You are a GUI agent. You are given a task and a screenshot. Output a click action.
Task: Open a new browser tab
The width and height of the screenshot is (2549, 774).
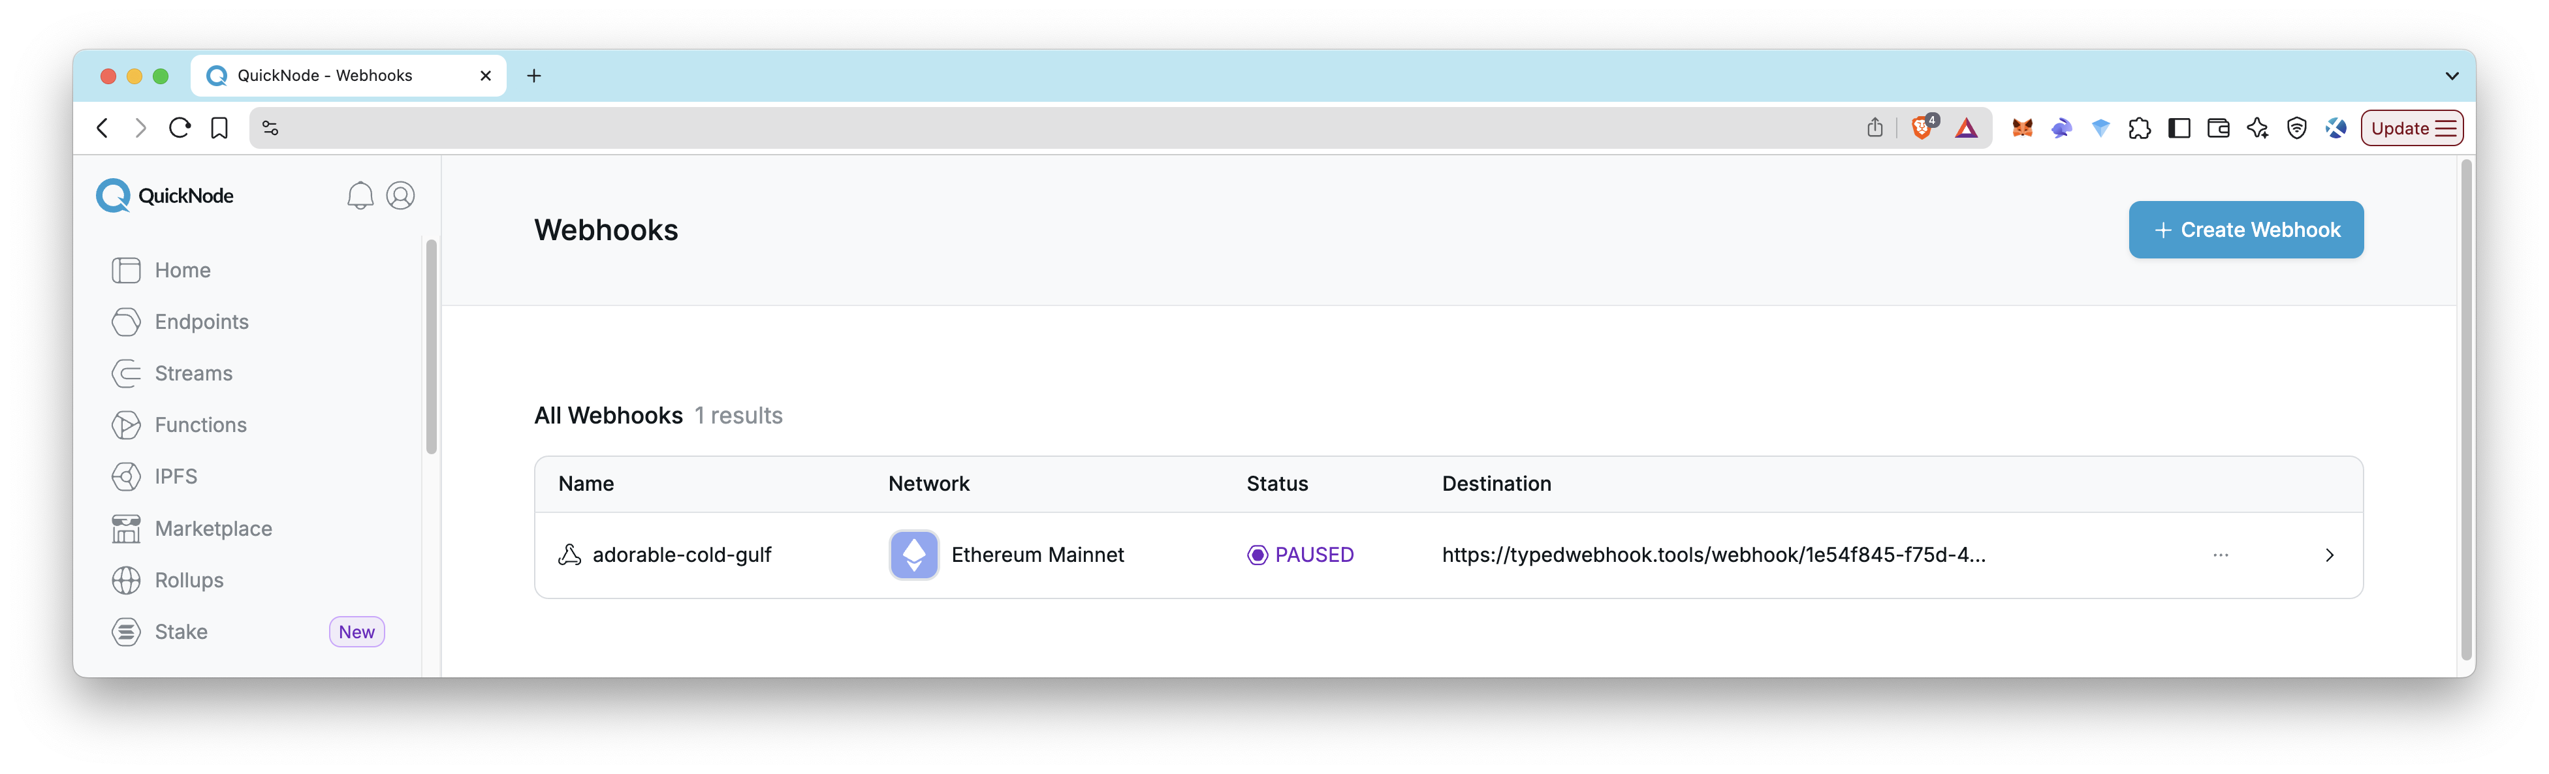tap(533, 75)
